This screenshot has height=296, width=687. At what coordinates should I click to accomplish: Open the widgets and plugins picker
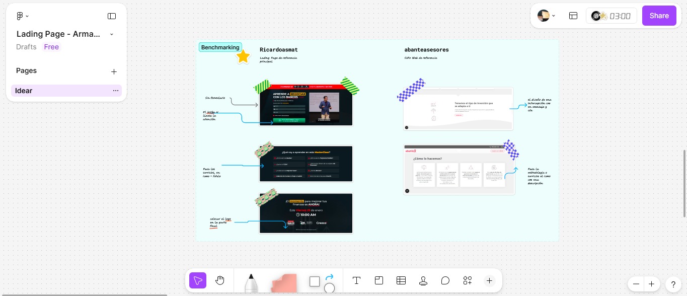(x=467, y=280)
